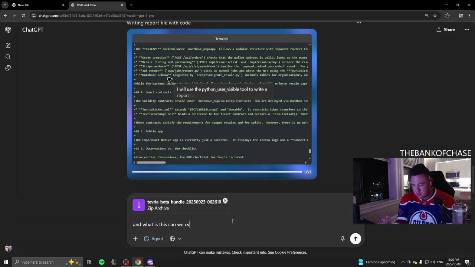This screenshot has height=267, width=475.
Task: Bookmark this page with star icon
Action: [435, 16]
